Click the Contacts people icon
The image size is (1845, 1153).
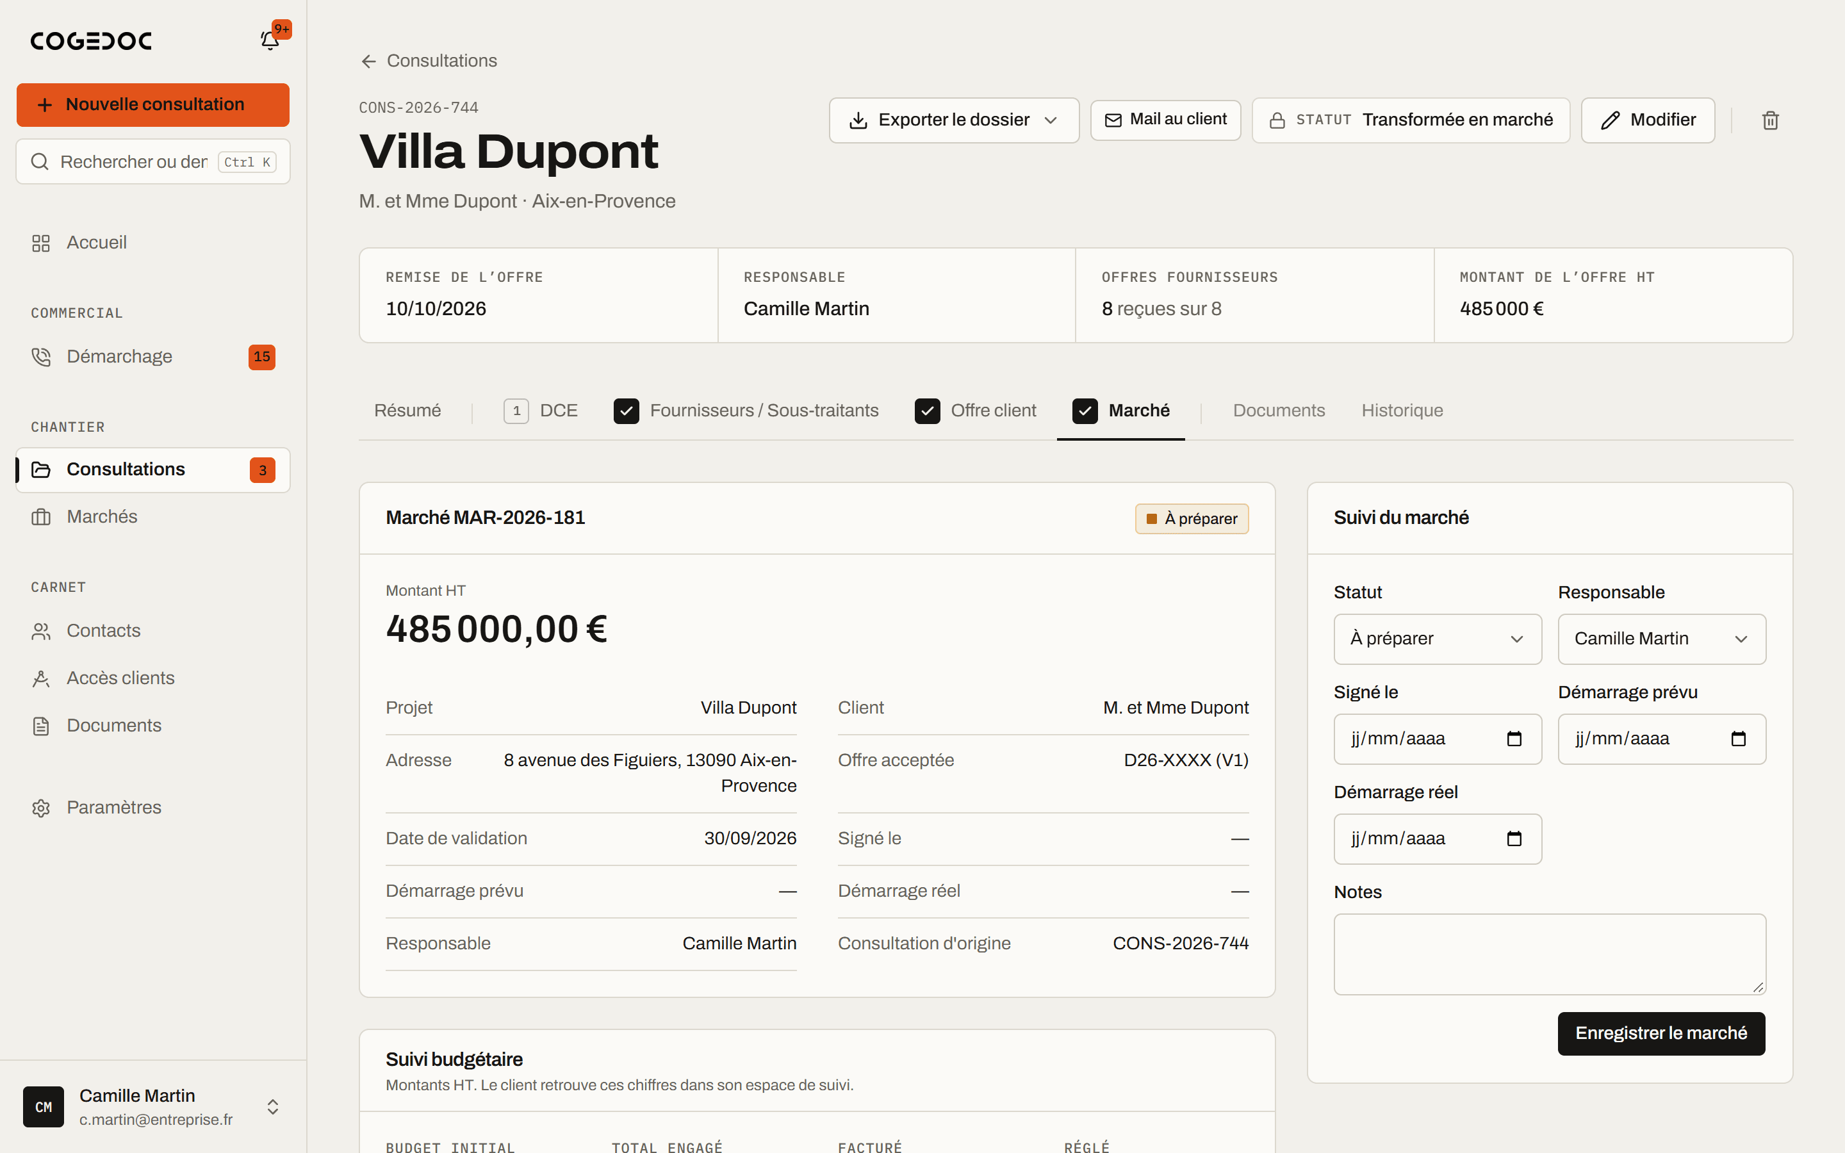[41, 632]
